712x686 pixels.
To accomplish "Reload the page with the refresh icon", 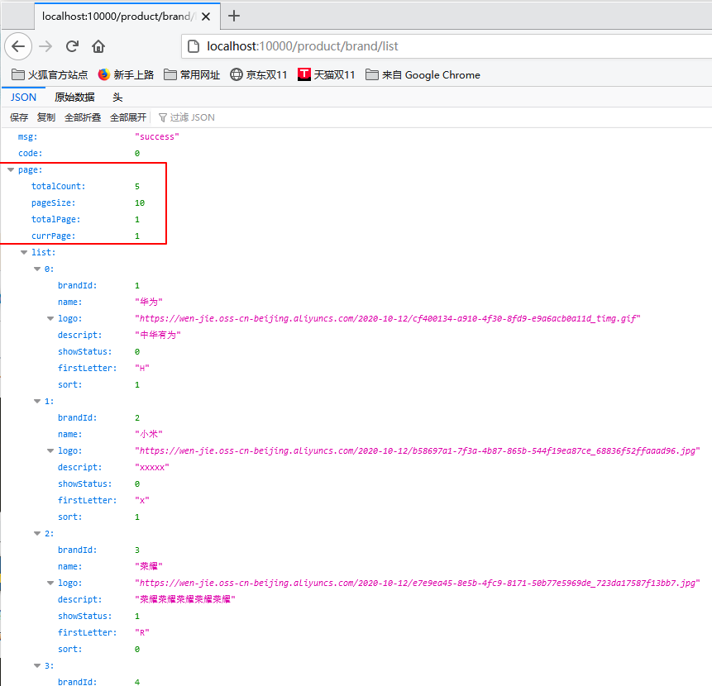I will point(72,46).
